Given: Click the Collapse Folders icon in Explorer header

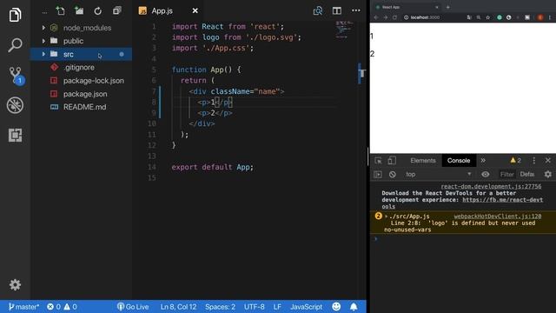Looking at the screenshot, I should (x=116, y=11).
